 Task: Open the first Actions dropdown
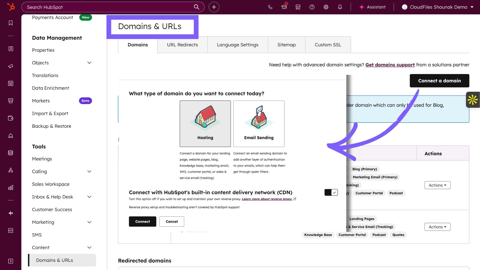(x=437, y=185)
